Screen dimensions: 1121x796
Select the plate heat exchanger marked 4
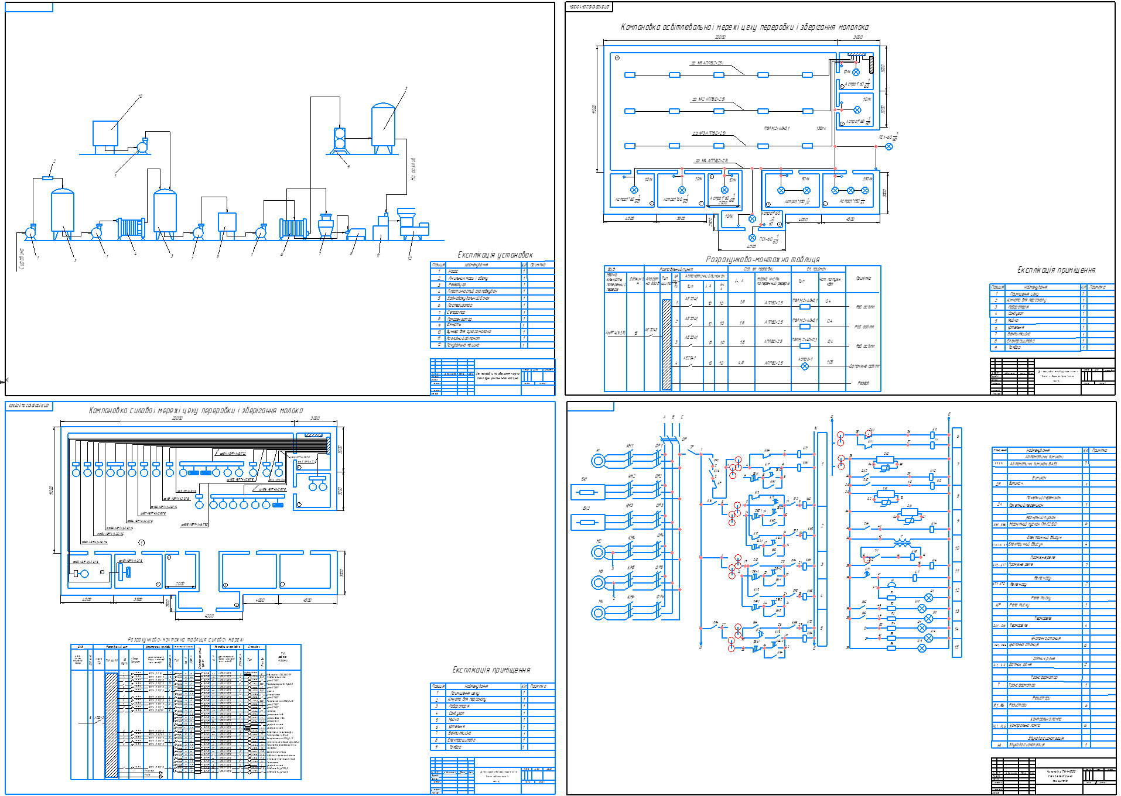[x=131, y=228]
